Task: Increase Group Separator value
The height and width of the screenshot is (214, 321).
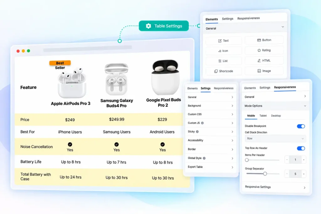Action: [304, 174]
